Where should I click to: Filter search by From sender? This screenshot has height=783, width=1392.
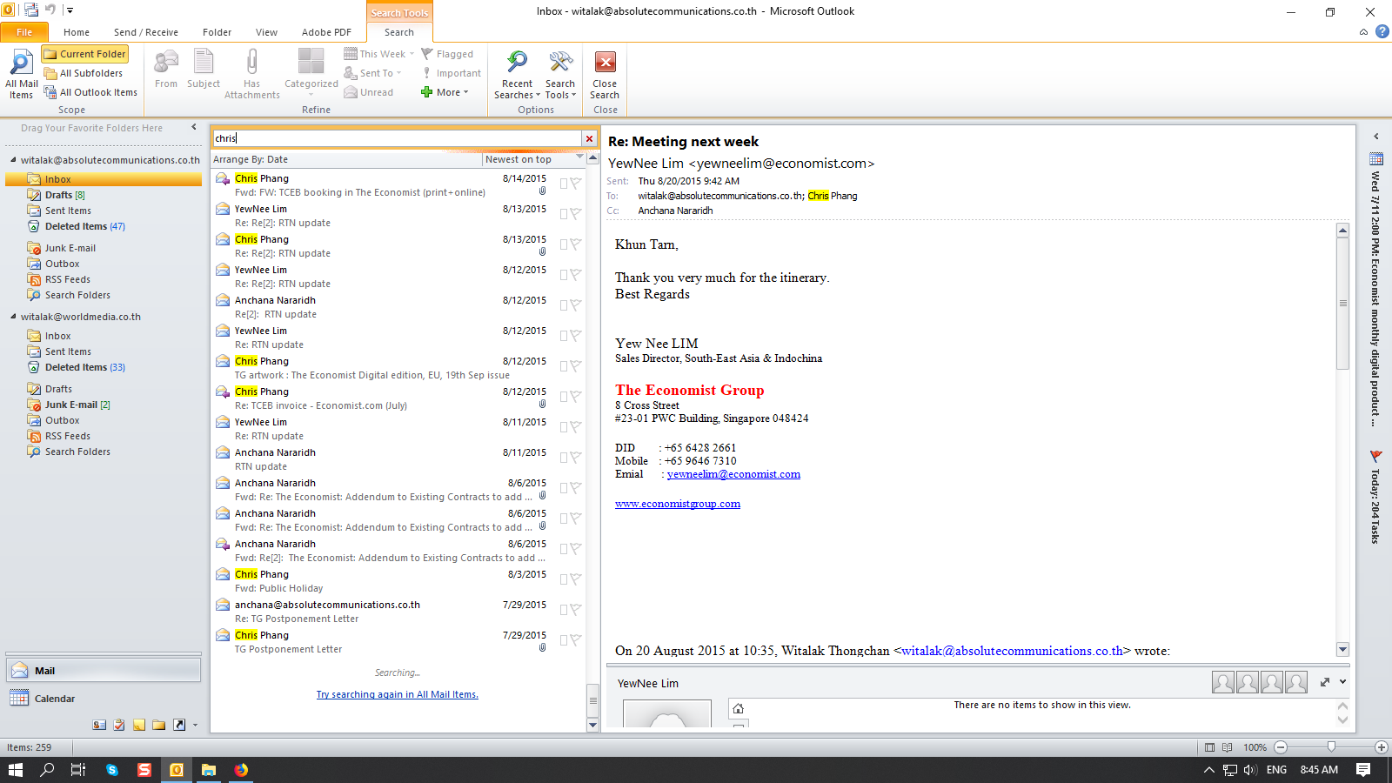166,70
